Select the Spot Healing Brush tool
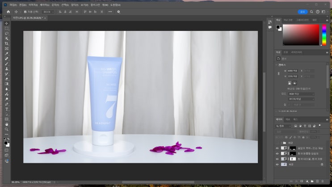 point(7,59)
